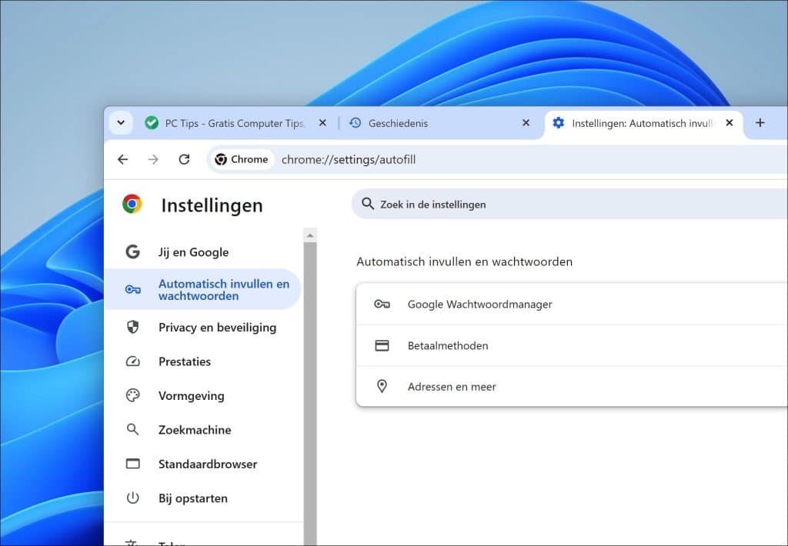This screenshot has width=788, height=546.
Task: Select the Instellingen settings tab
Action: (x=643, y=123)
